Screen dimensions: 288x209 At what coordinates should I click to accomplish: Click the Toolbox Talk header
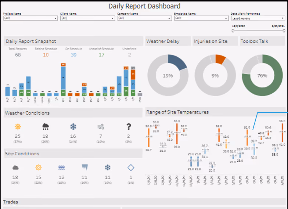pos(262,41)
